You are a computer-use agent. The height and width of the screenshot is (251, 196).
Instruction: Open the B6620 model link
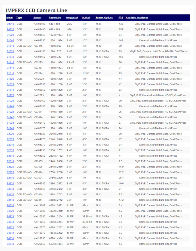point(11,238)
